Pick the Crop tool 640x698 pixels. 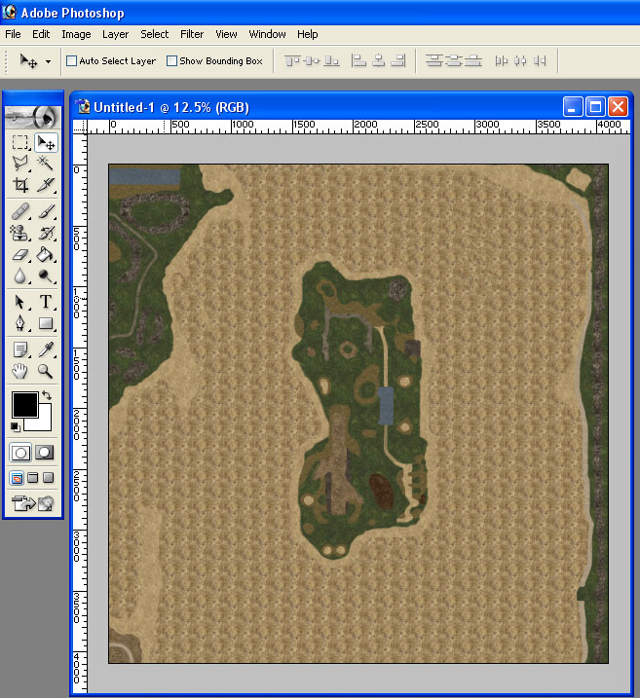[x=19, y=184]
